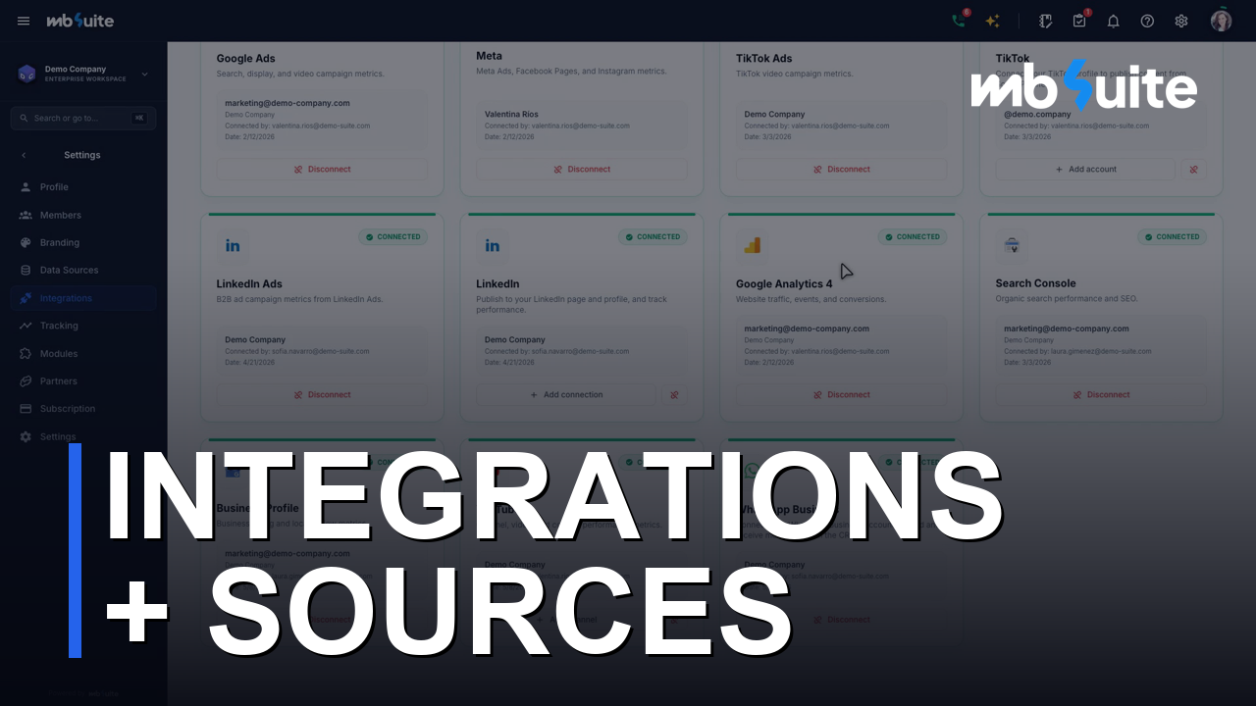Click CONNECTED badge on LinkedIn Ads card
This screenshot has width=1256, height=706.
392,236
